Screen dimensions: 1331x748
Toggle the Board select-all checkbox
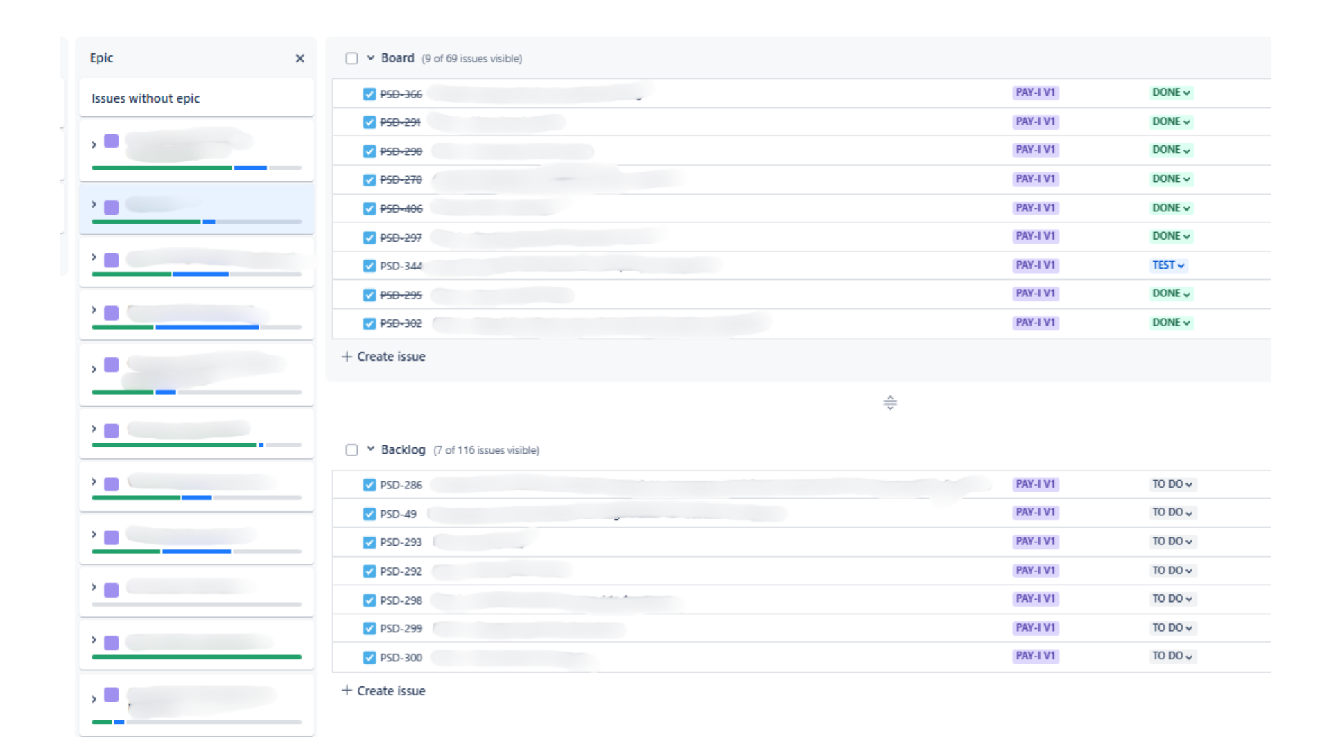tap(351, 58)
